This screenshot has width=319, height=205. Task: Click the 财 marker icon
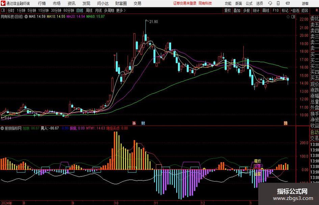tap(143, 123)
